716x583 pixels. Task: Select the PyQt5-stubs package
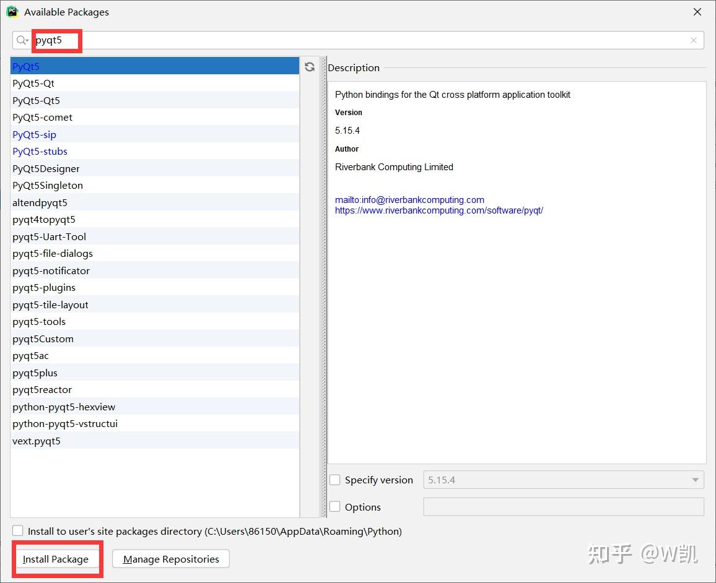coord(40,151)
